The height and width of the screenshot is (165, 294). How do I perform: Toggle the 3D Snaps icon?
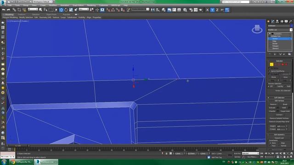click(x=108, y=10)
